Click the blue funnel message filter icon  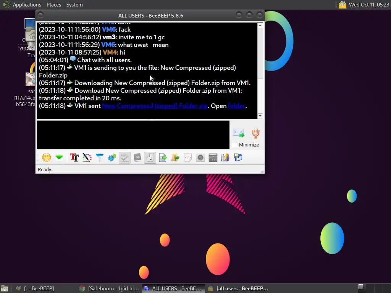pyautogui.click(x=100, y=158)
